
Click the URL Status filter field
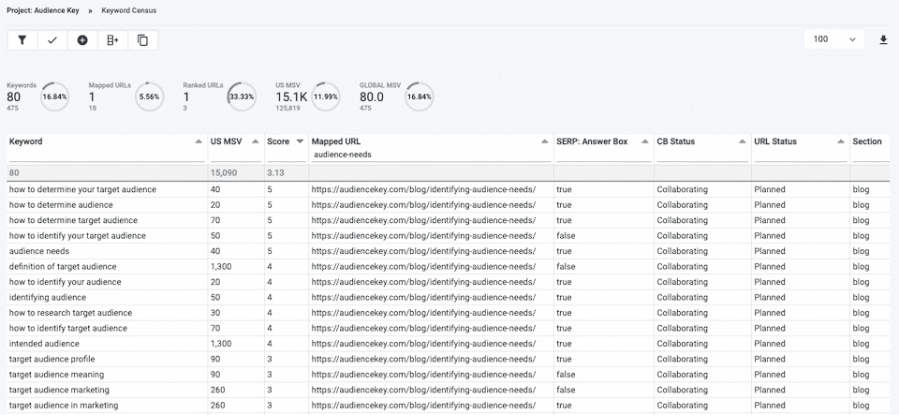pos(801,155)
